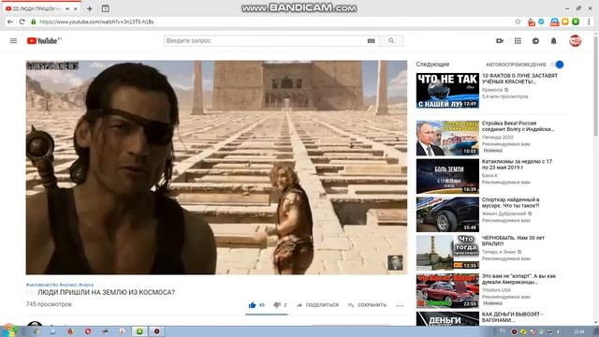This screenshot has height=337, width=599.
Task: Open title 'Спорткар найденный в мусоре'
Action: (511, 202)
